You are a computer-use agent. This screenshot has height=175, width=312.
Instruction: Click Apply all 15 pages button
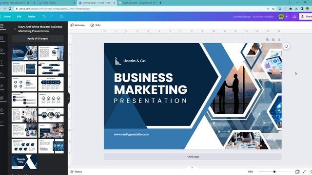[38, 38]
